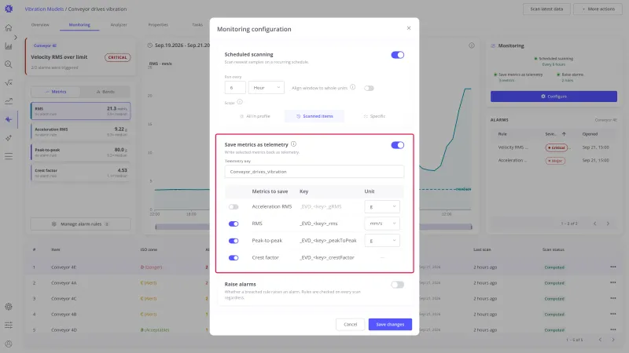Open the bar chart icon in sidebar

9,46
